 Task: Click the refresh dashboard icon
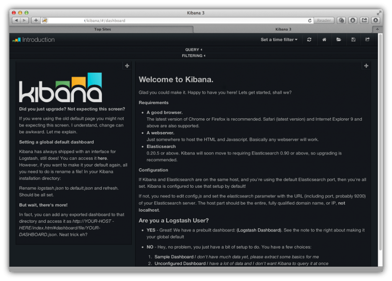point(309,39)
